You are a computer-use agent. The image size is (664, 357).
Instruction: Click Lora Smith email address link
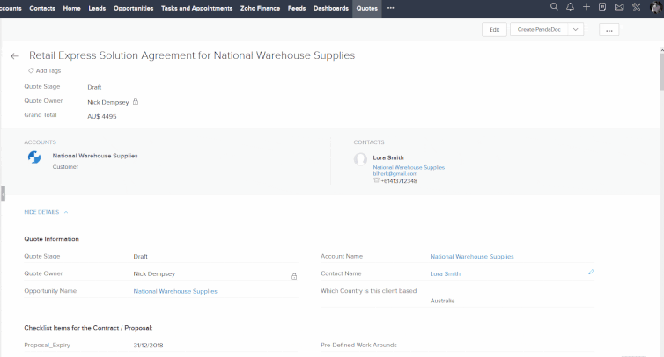point(395,173)
